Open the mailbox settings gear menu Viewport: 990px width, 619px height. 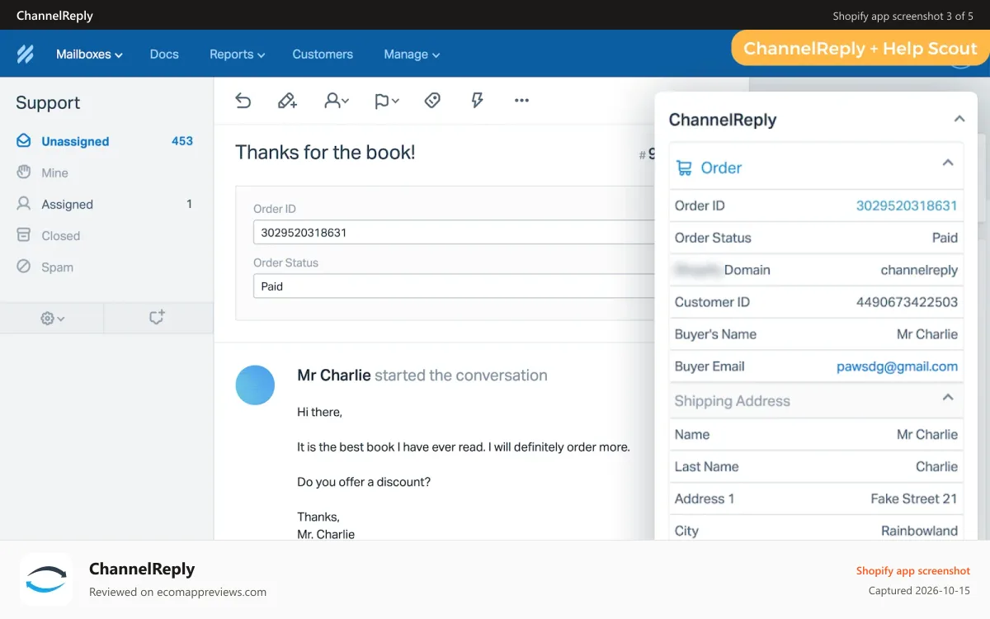(53, 318)
